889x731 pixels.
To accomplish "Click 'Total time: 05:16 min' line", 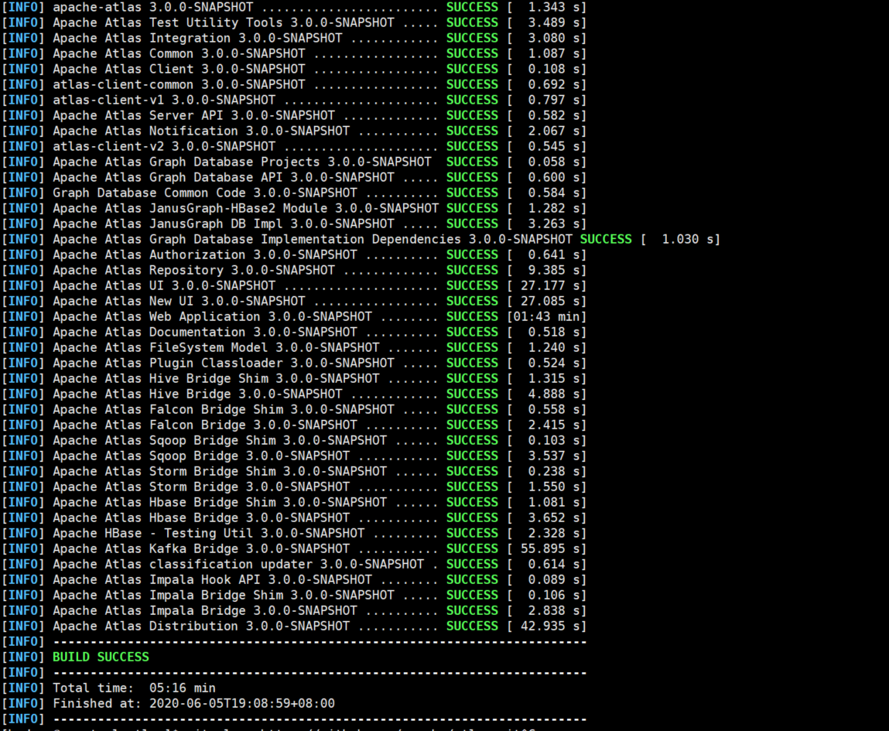I will click(134, 688).
